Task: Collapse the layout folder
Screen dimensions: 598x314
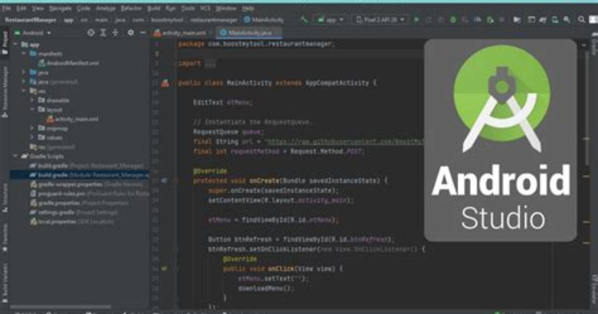Action: pyautogui.click(x=32, y=109)
